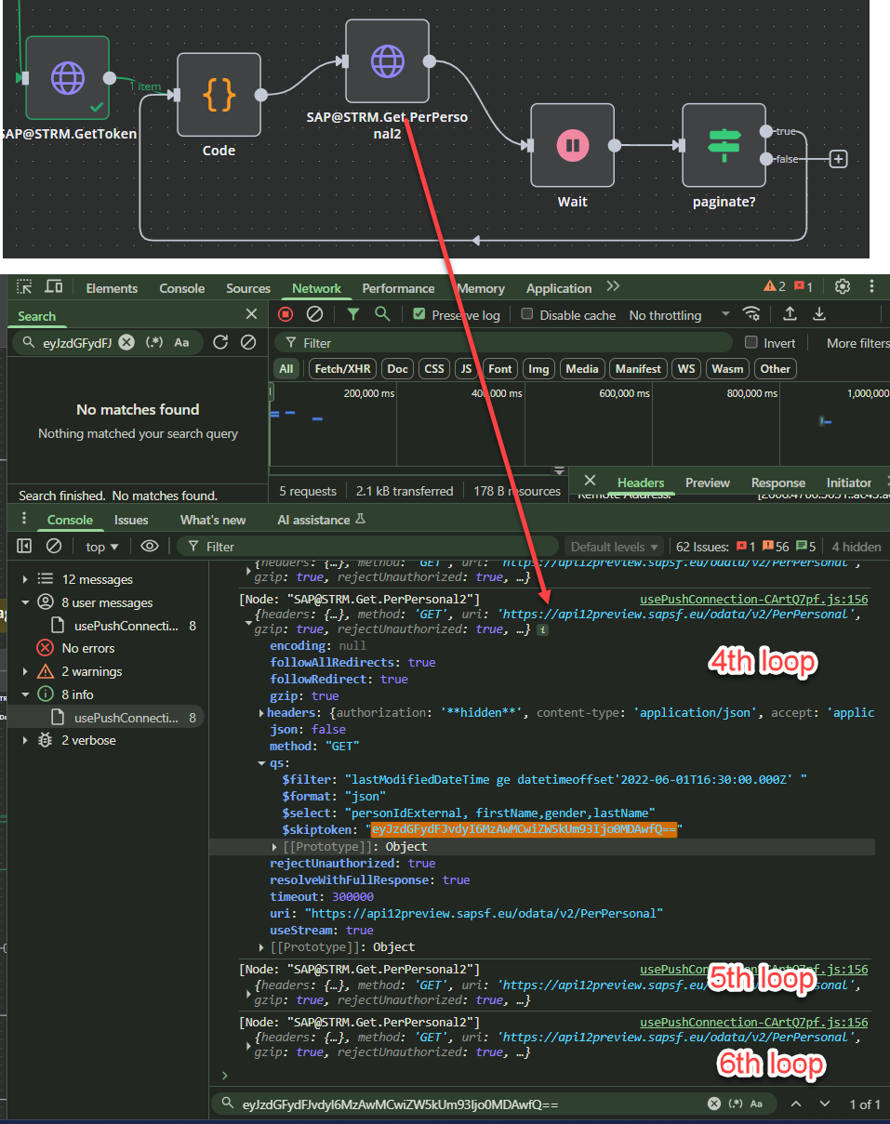Click the usePushConnection-CArtQ7pf.js:156 link
This screenshot has width=890, height=1124.
(753, 599)
